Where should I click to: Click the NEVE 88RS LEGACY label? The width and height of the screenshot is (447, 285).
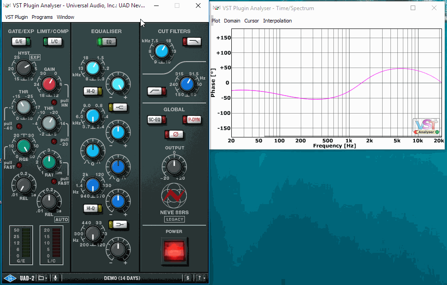point(174,216)
